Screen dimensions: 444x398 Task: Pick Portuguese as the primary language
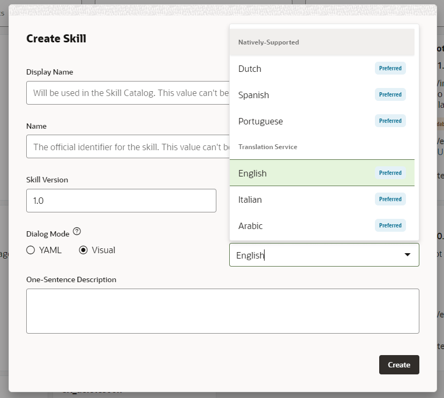260,121
